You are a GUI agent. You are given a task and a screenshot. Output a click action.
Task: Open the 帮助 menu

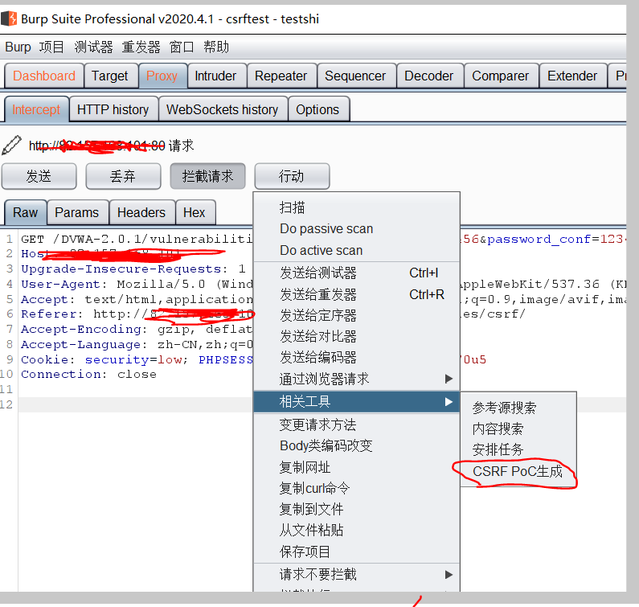coord(216,47)
